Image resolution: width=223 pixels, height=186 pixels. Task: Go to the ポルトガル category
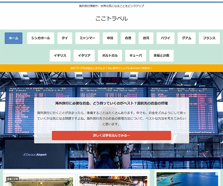tap(110, 56)
